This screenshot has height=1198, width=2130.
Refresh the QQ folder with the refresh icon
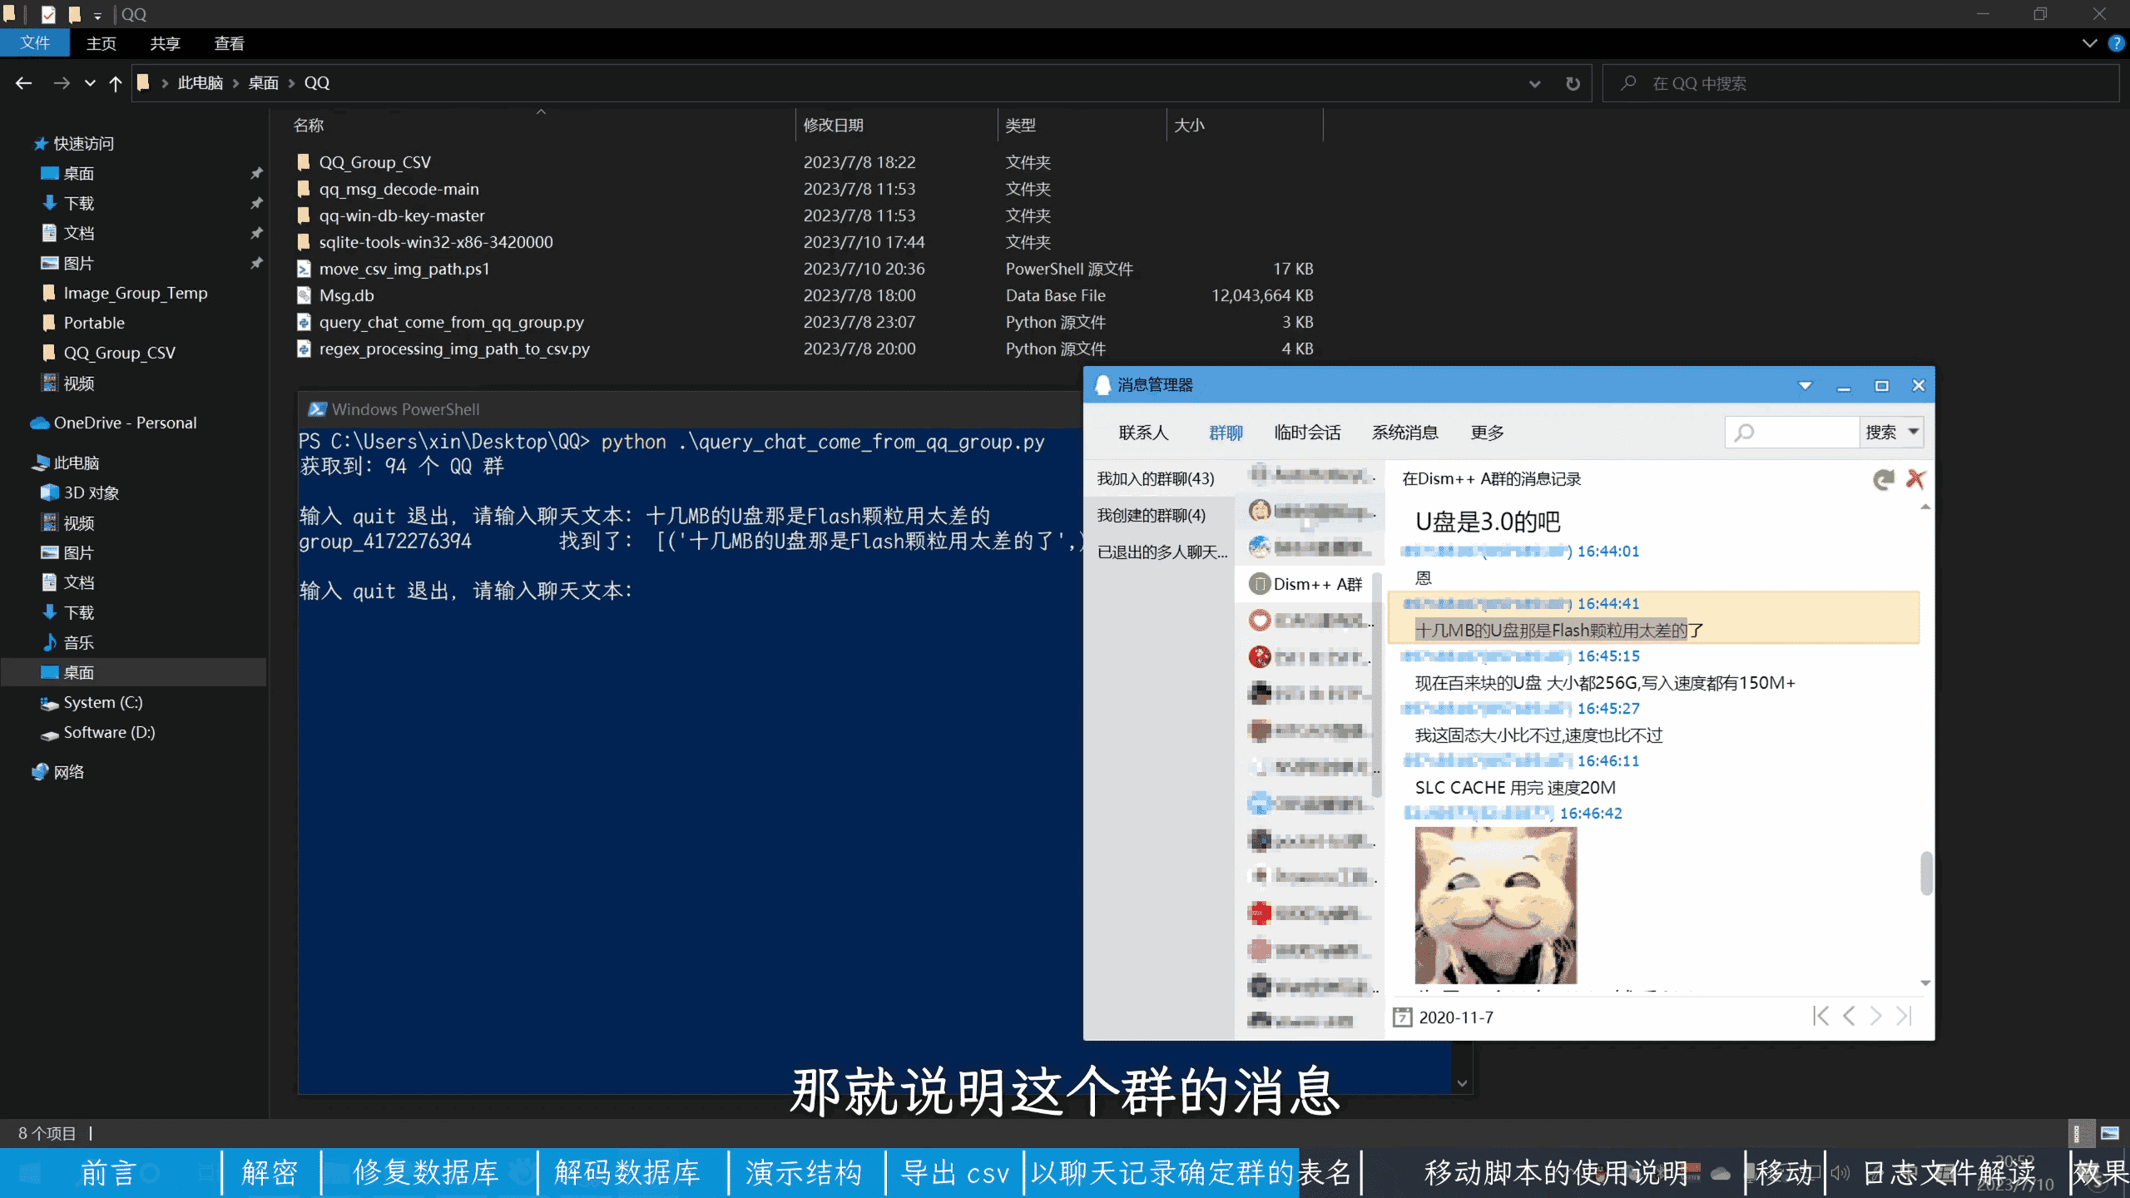(1571, 82)
